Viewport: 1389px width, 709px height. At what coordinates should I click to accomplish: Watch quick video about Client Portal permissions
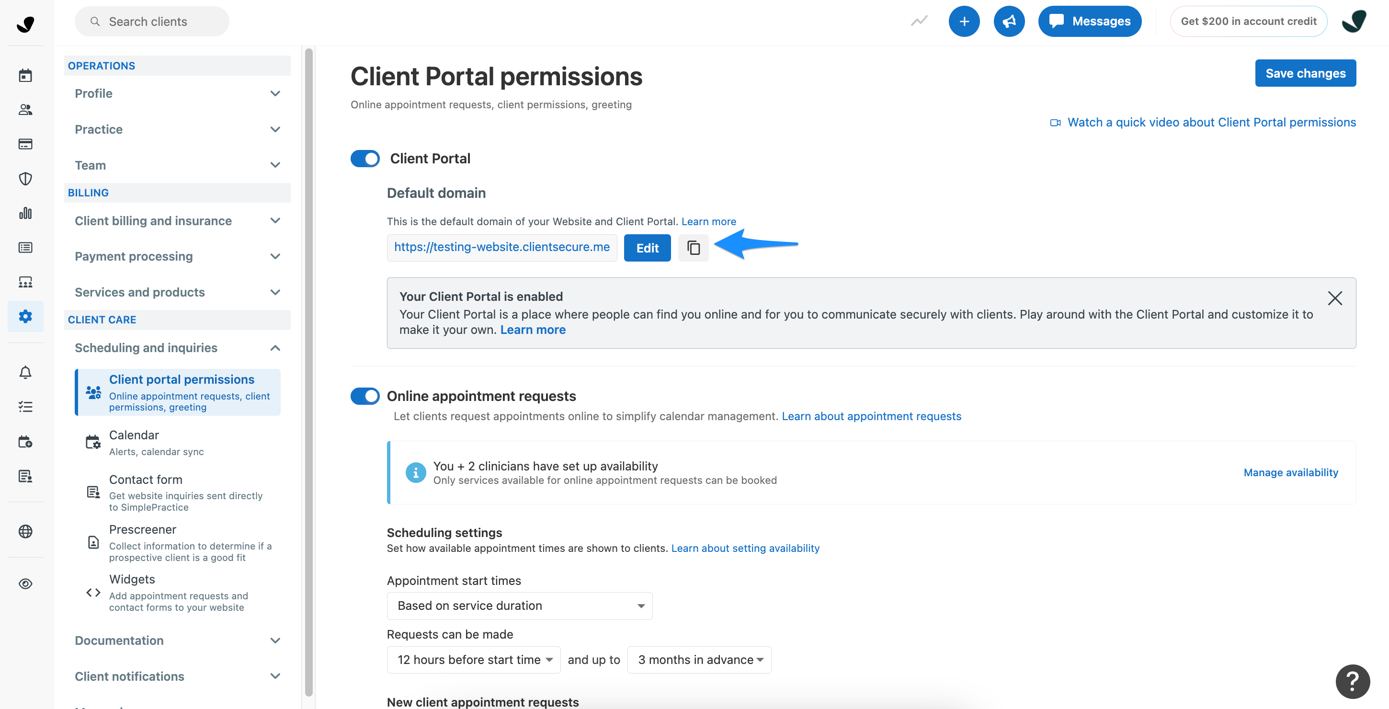tap(1203, 122)
